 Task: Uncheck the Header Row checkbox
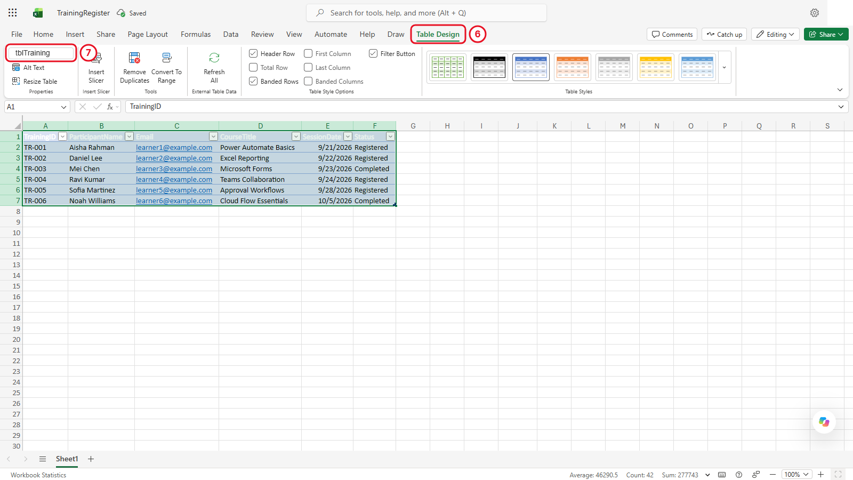click(253, 53)
